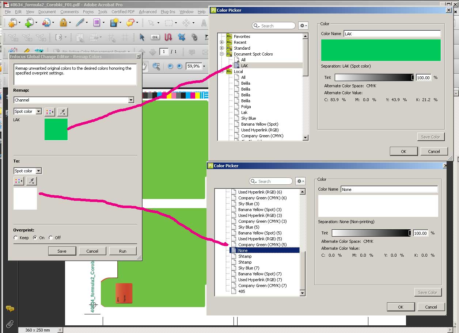Click Cancel in lower Color Picker

click(x=431, y=307)
